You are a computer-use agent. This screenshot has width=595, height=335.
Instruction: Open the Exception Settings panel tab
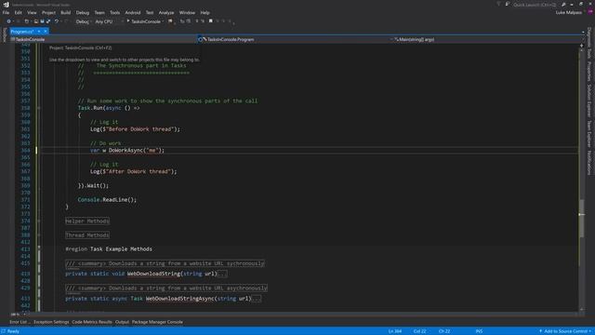[51, 322]
